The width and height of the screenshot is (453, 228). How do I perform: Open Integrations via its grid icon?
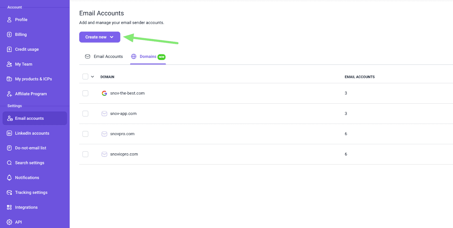[x=9, y=207]
